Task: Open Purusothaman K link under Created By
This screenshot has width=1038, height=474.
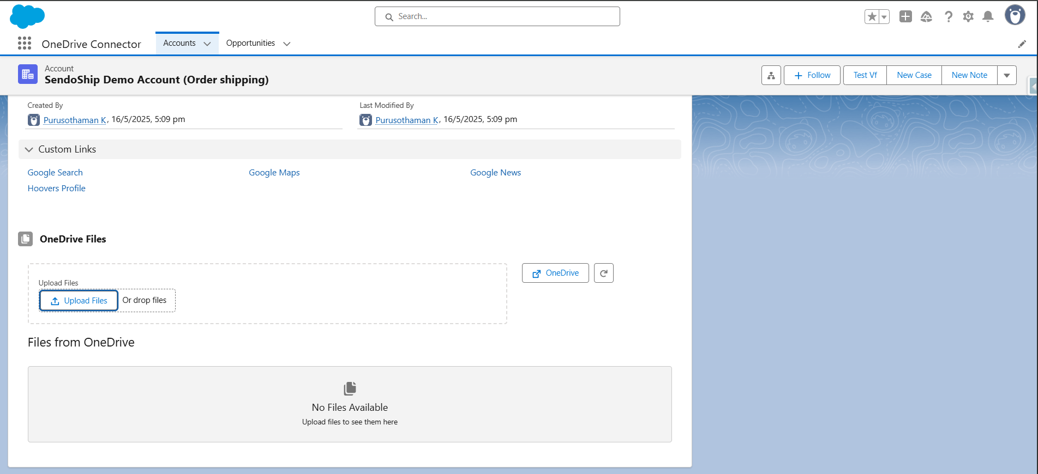Action: pos(75,120)
